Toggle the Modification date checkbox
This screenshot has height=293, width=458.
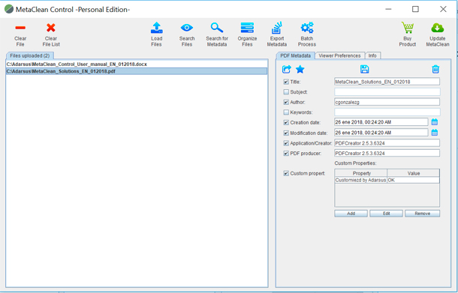[286, 133]
